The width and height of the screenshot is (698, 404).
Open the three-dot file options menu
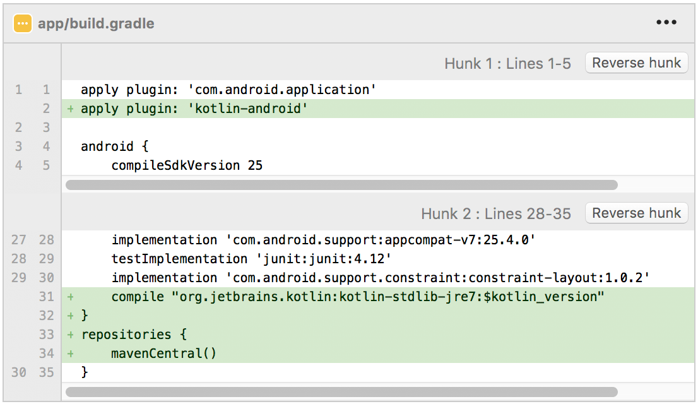pyautogui.click(x=666, y=23)
